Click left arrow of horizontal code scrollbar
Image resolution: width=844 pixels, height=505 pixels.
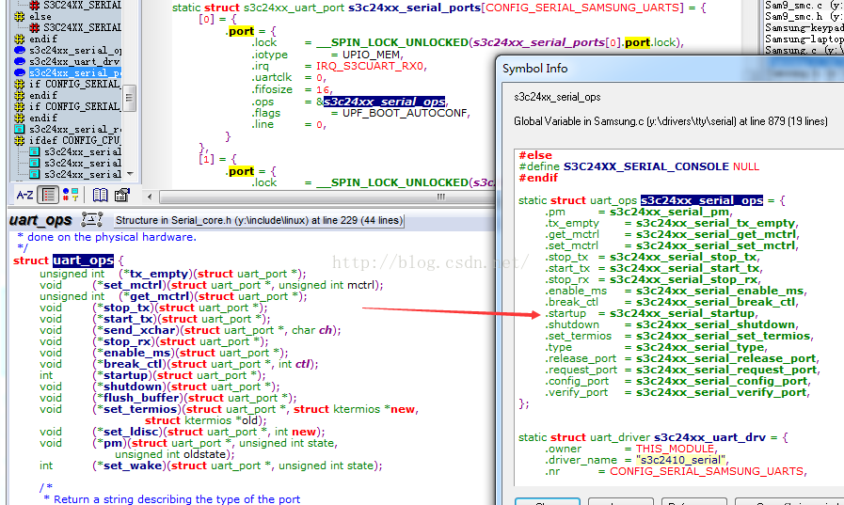150,196
